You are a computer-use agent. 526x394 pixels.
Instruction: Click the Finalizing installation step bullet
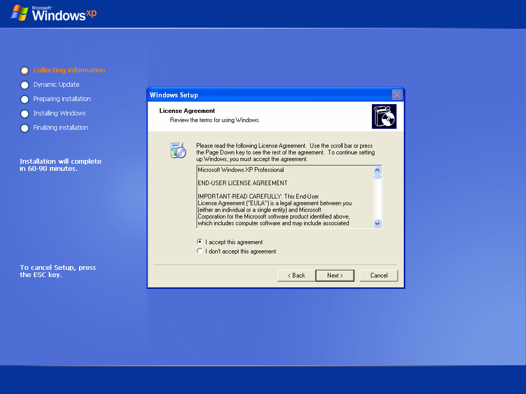coord(25,128)
